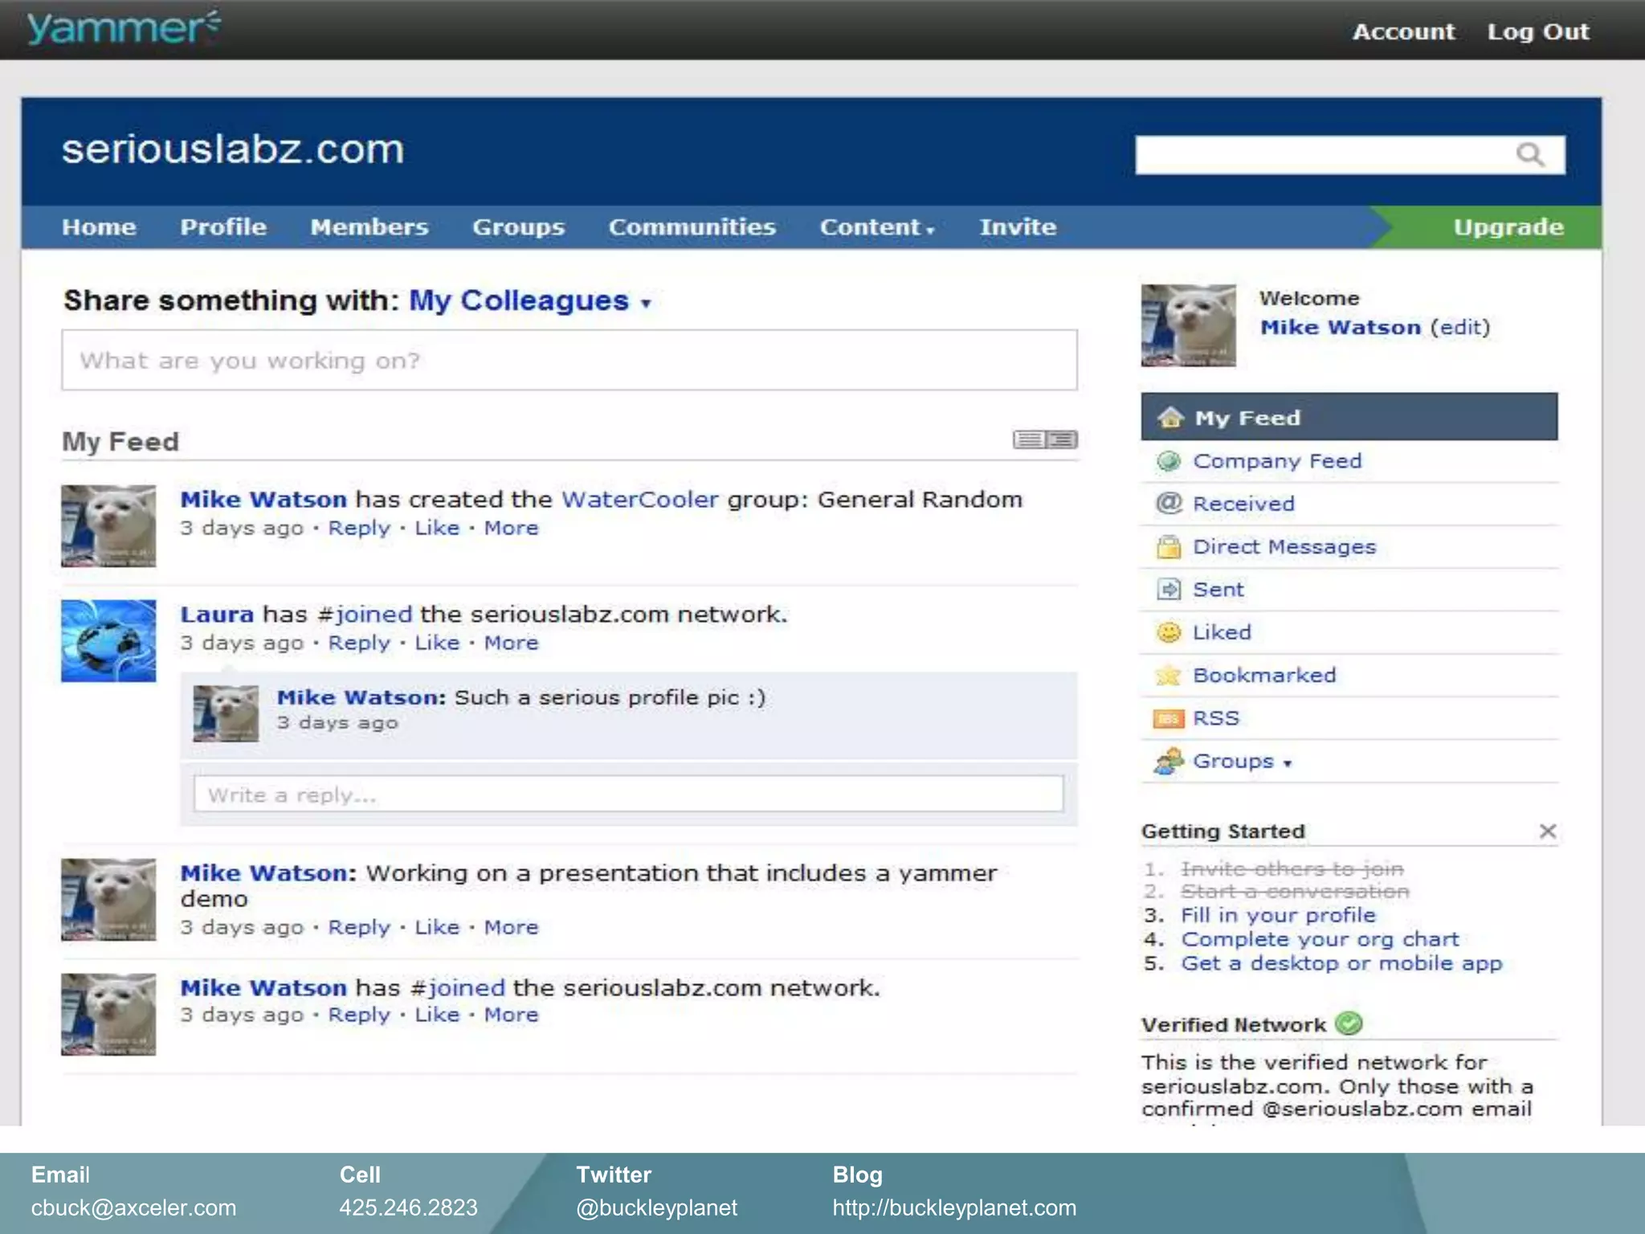
Task: Click the RSS orange icon
Action: pos(1169,718)
